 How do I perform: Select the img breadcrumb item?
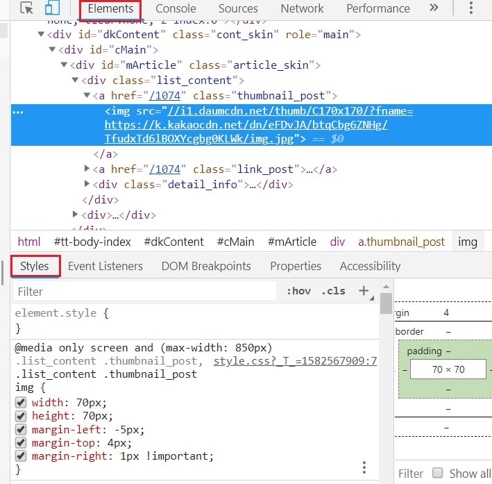pos(468,242)
